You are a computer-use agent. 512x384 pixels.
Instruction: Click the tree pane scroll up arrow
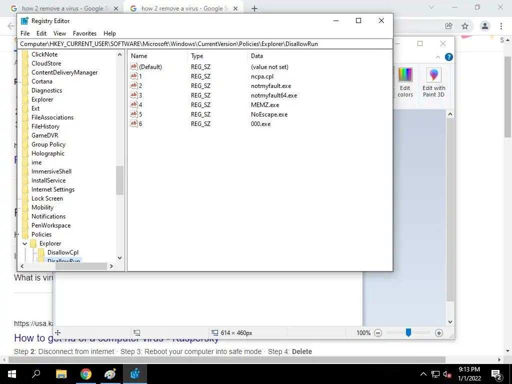[x=119, y=55]
